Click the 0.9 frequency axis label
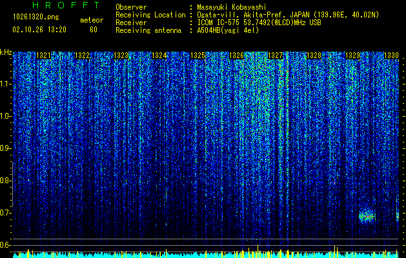 click(x=6, y=148)
